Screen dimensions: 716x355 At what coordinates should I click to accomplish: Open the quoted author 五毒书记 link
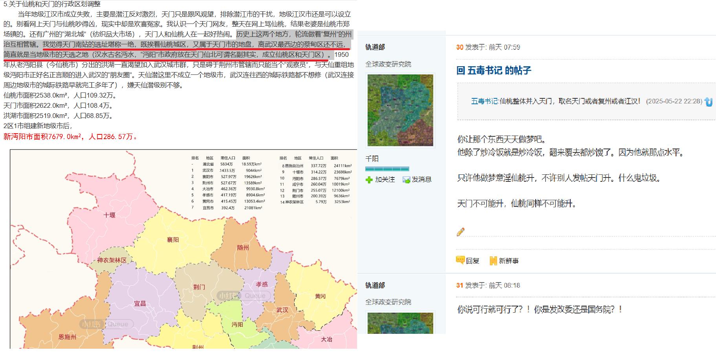pyautogui.click(x=484, y=101)
